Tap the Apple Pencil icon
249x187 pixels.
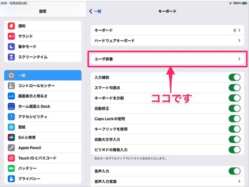(x=11, y=148)
